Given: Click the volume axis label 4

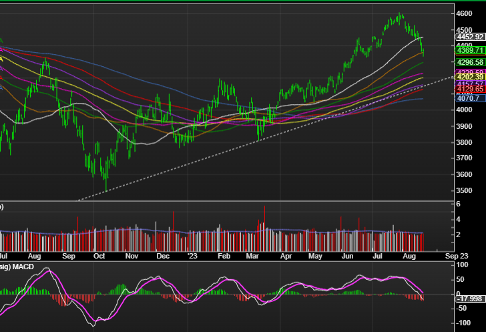Looking at the screenshot, I should pyautogui.click(x=458, y=219).
